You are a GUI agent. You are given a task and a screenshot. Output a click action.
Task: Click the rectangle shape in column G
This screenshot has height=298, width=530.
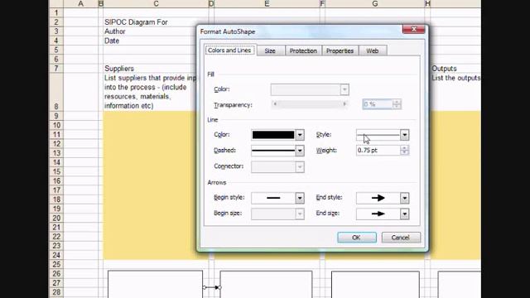tap(375, 285)
